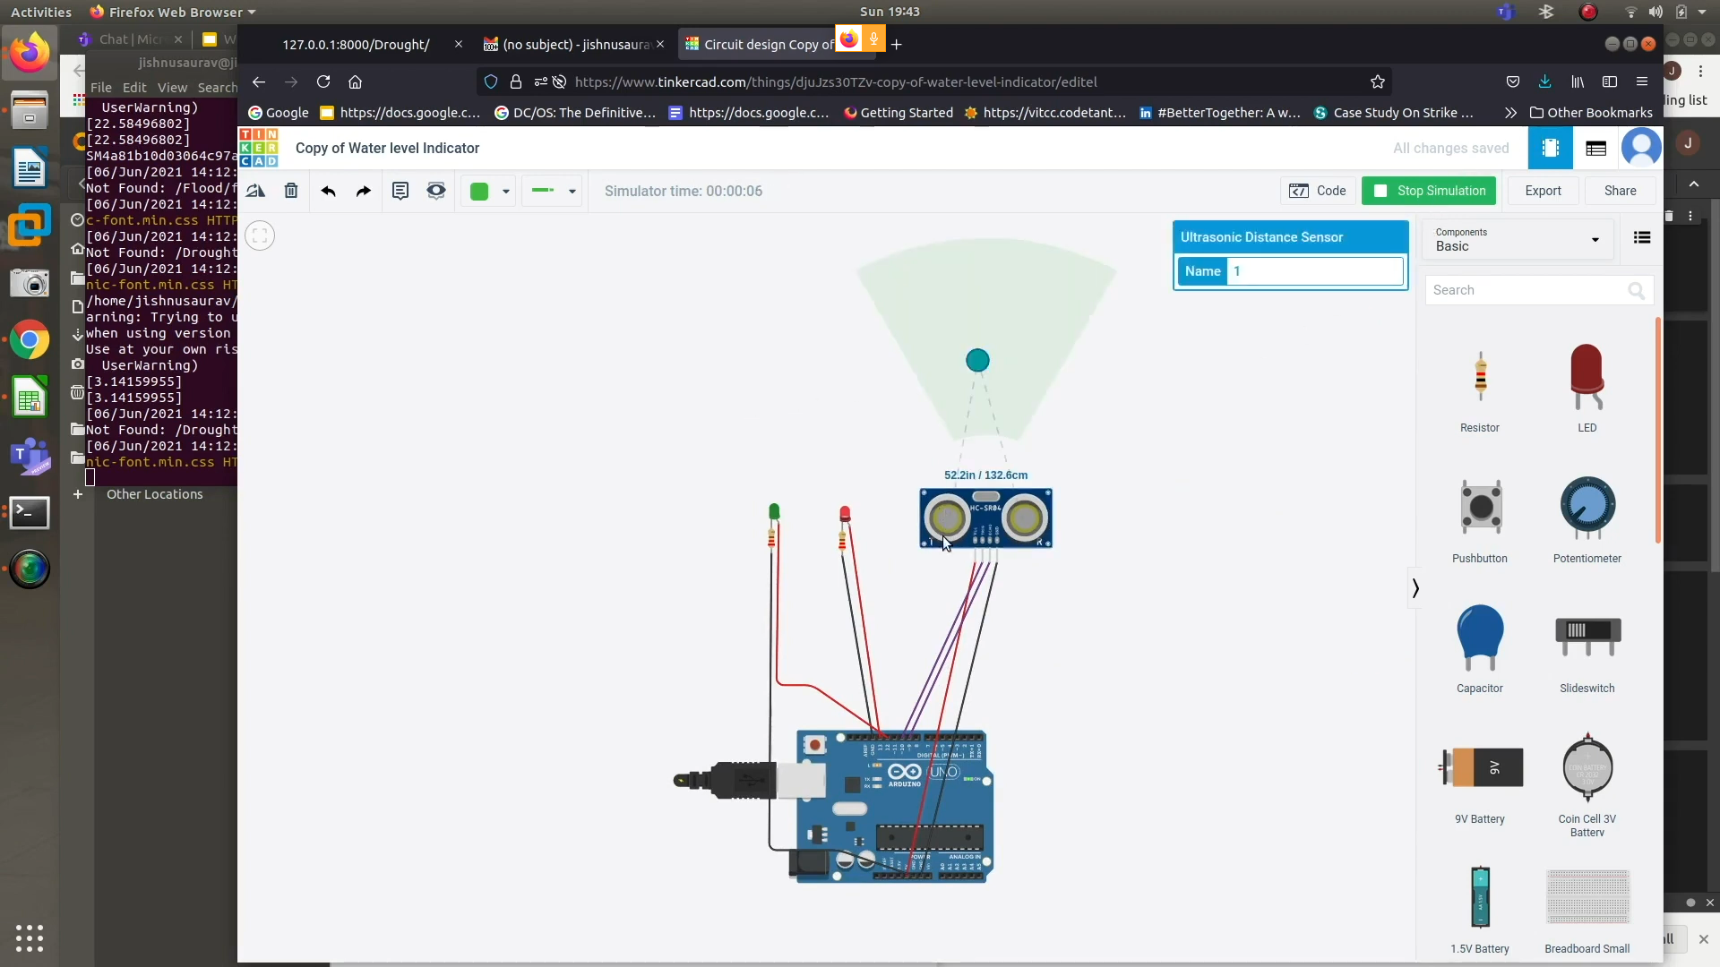This screenshot has width=1720, height=967.
Task: Toggle components list view icon
Action: (1641, 238)
